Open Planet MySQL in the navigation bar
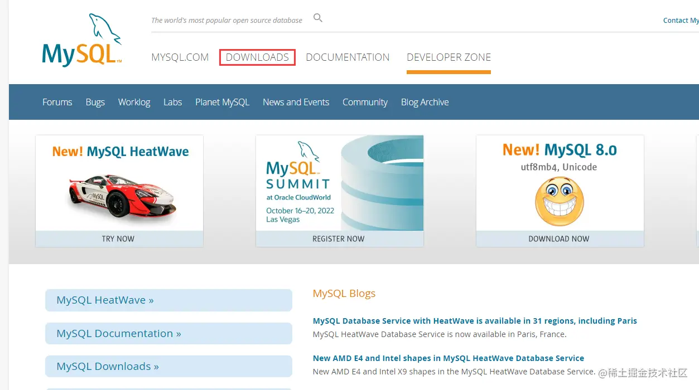The width and height of the screenshot is (699, 390). 222,102
